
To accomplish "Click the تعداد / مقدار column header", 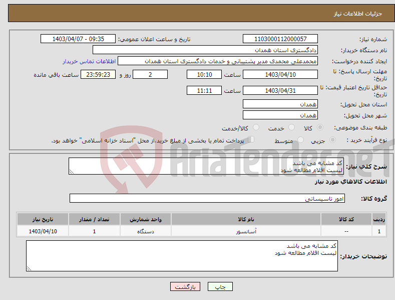I will [94, 219].
